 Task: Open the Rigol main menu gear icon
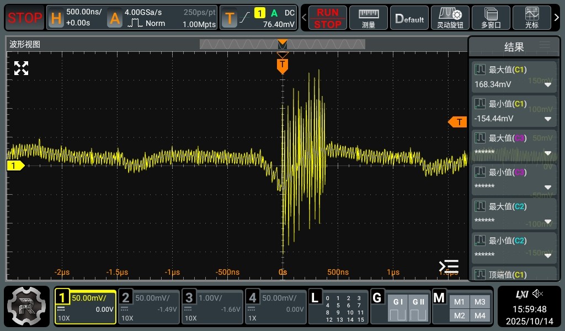(27, 306)
